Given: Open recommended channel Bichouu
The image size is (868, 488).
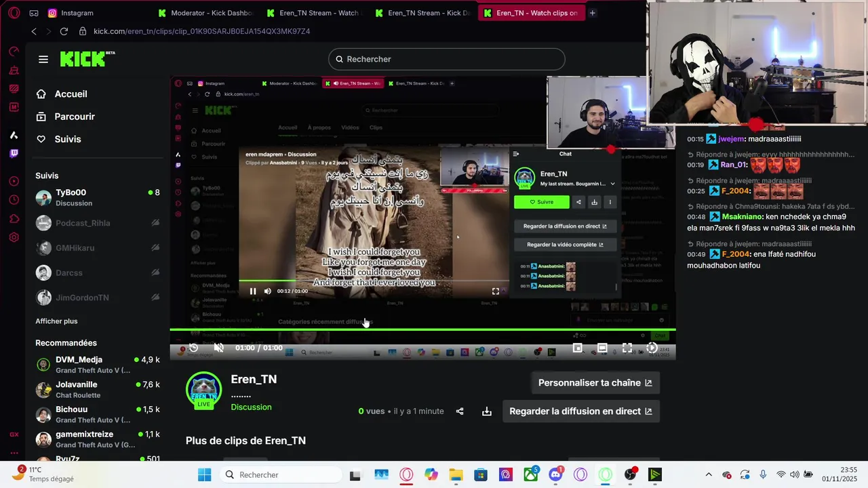Looking at the screenshot, I should pyautogui.click(x=98, y=414).
